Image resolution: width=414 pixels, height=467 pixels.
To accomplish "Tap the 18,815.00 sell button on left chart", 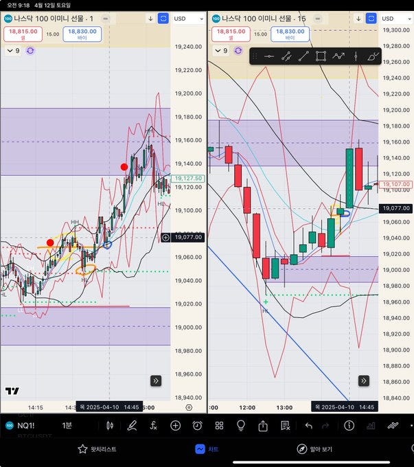I will (x=23, y=34).
